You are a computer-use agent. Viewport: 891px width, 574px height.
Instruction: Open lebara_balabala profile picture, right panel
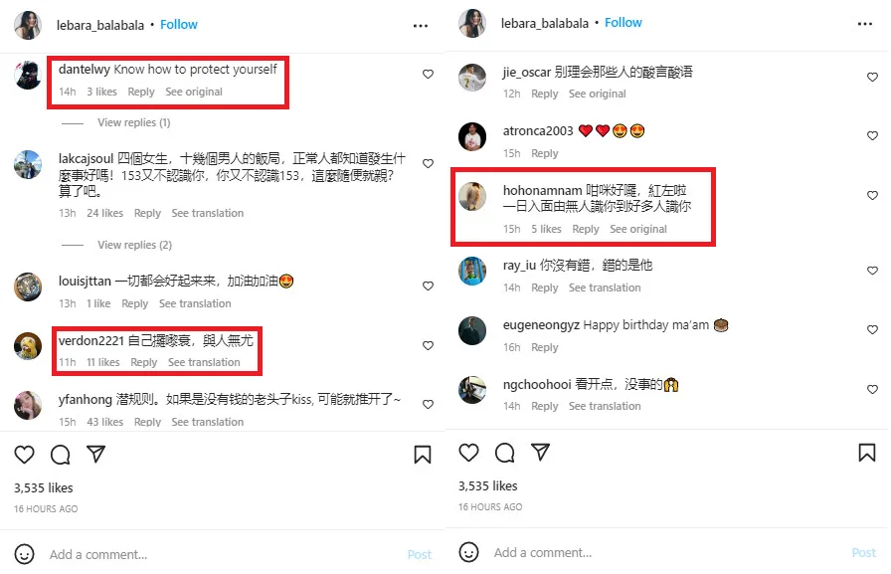(x=472, y=23)
